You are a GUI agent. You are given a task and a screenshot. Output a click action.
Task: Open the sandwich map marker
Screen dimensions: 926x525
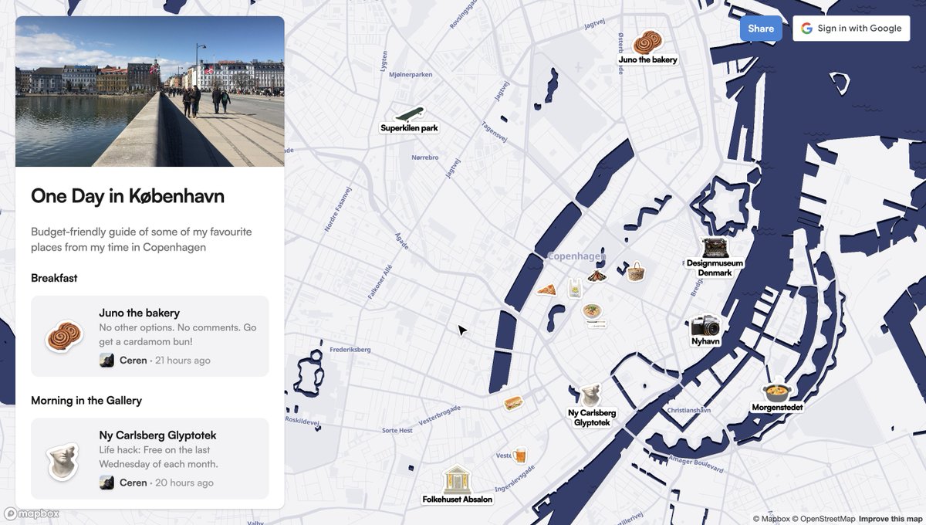pyautogui.click(x=514, y=403)
